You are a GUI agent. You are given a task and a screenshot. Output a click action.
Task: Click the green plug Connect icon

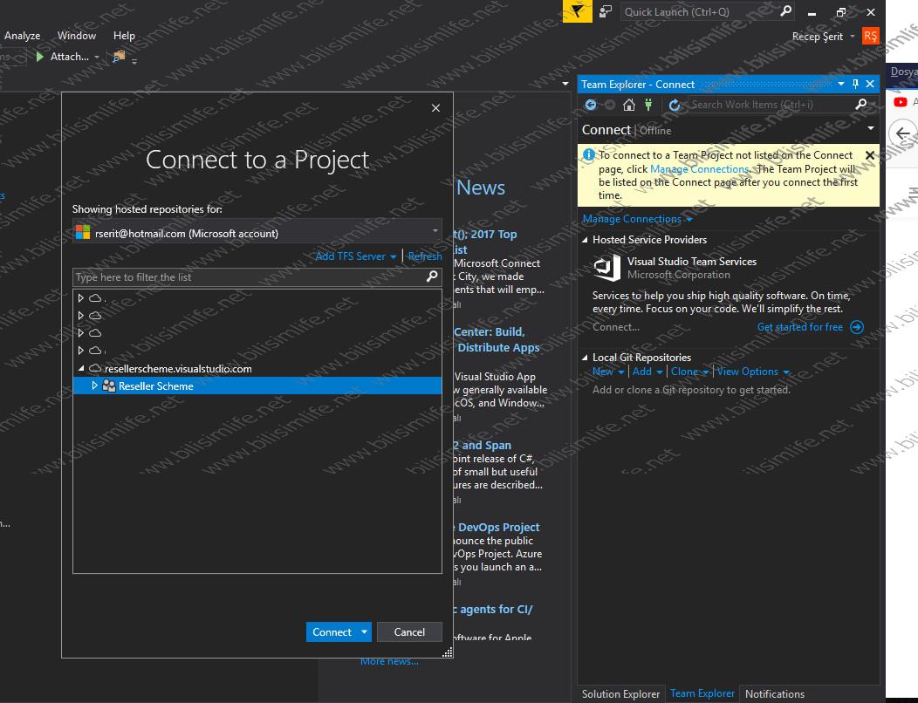click(x=648, y=105)
